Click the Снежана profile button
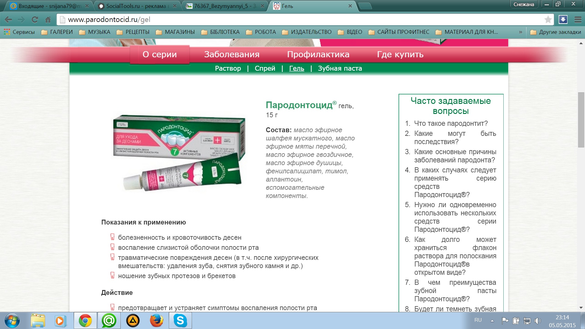Viewport: 585px width, 329px height. coord(524,4)
